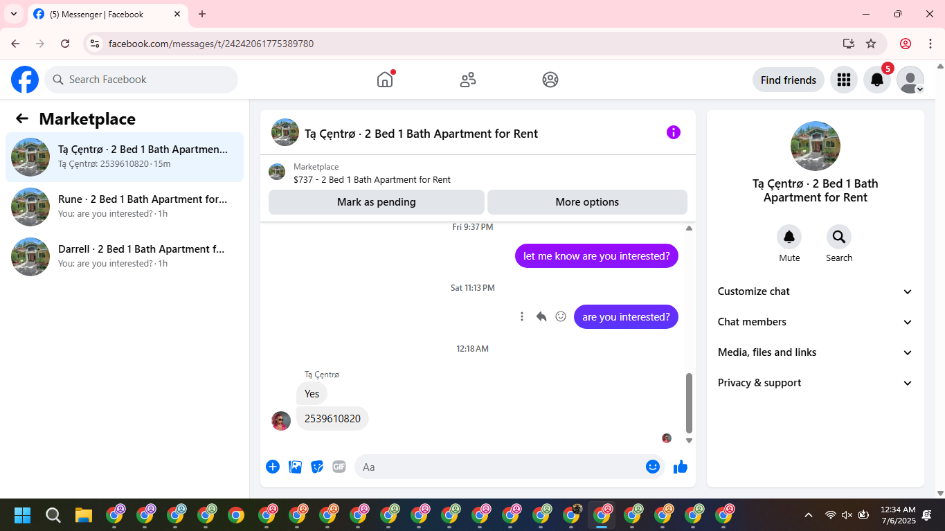
Task: Click the chat scrollbar down arrow
Action: pos(689,440)
